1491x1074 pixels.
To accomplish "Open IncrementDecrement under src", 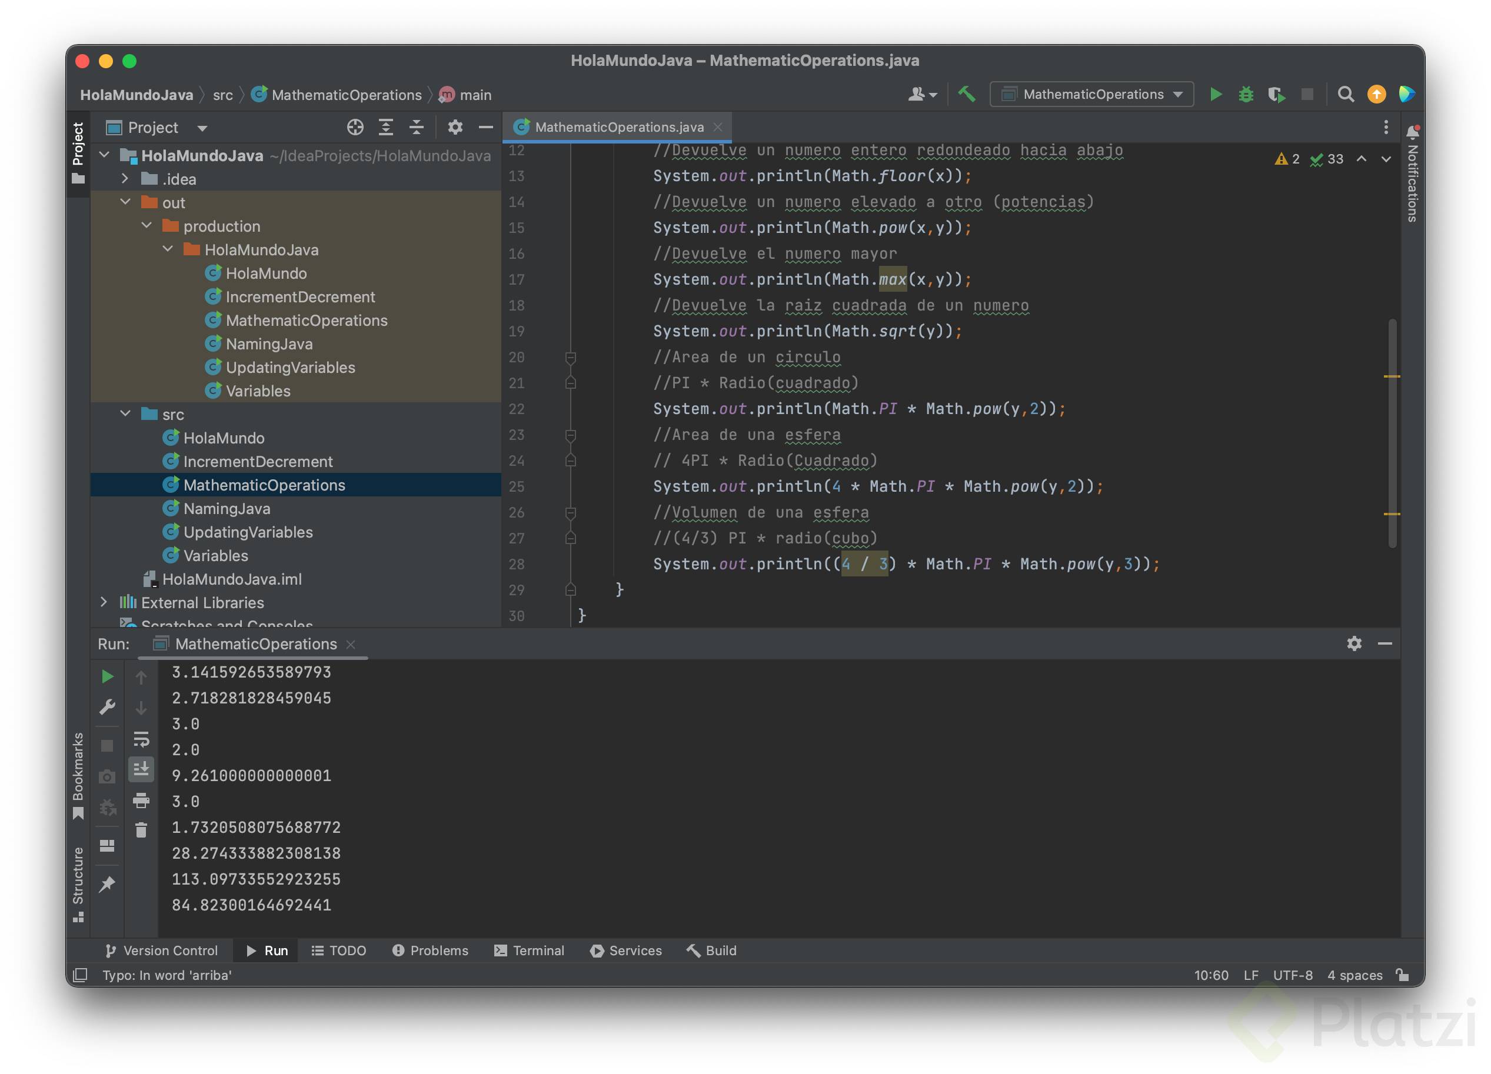I will coord(258,461).
